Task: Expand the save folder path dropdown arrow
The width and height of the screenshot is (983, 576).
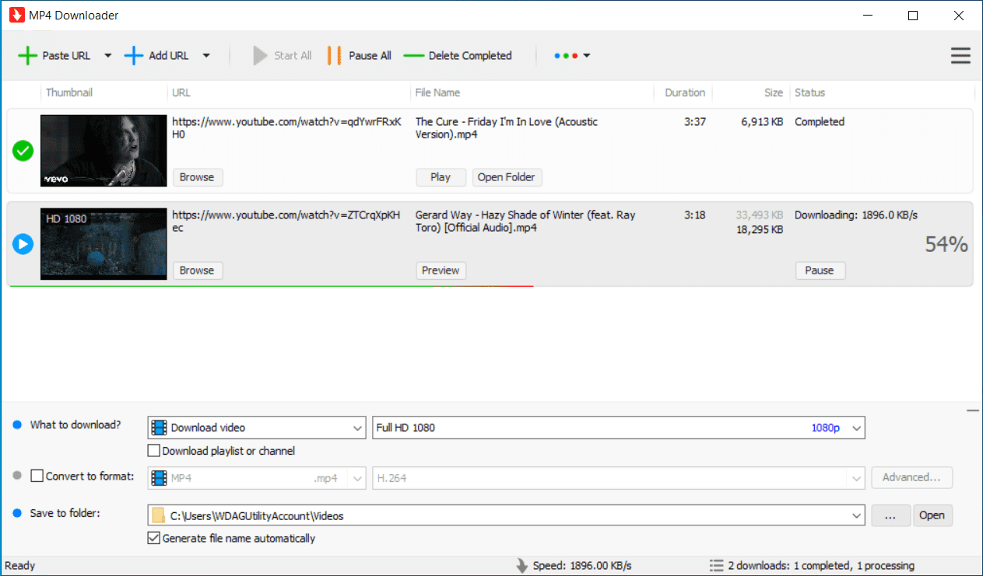Action: [857, 515]
